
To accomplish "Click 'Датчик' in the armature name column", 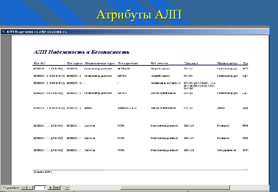I will coord(88,108).
